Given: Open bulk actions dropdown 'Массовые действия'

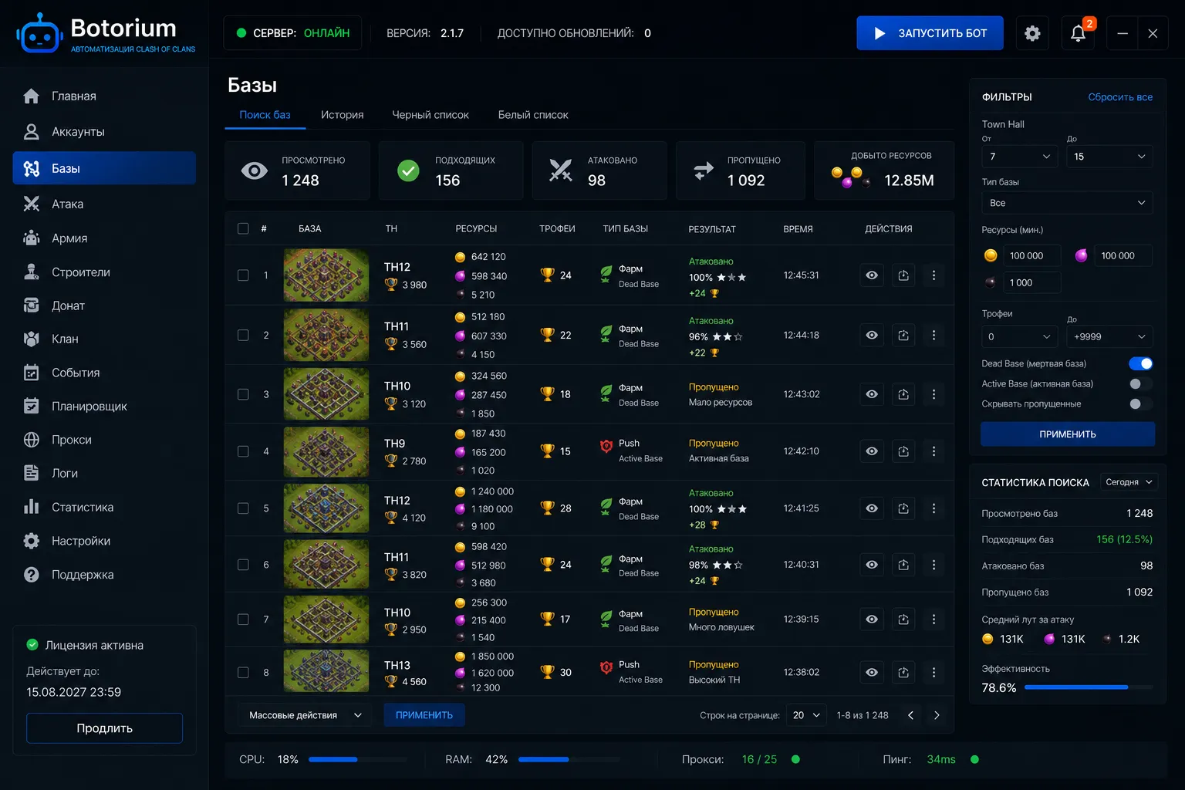Looking at the screenshot, I should tap(305, 715).
